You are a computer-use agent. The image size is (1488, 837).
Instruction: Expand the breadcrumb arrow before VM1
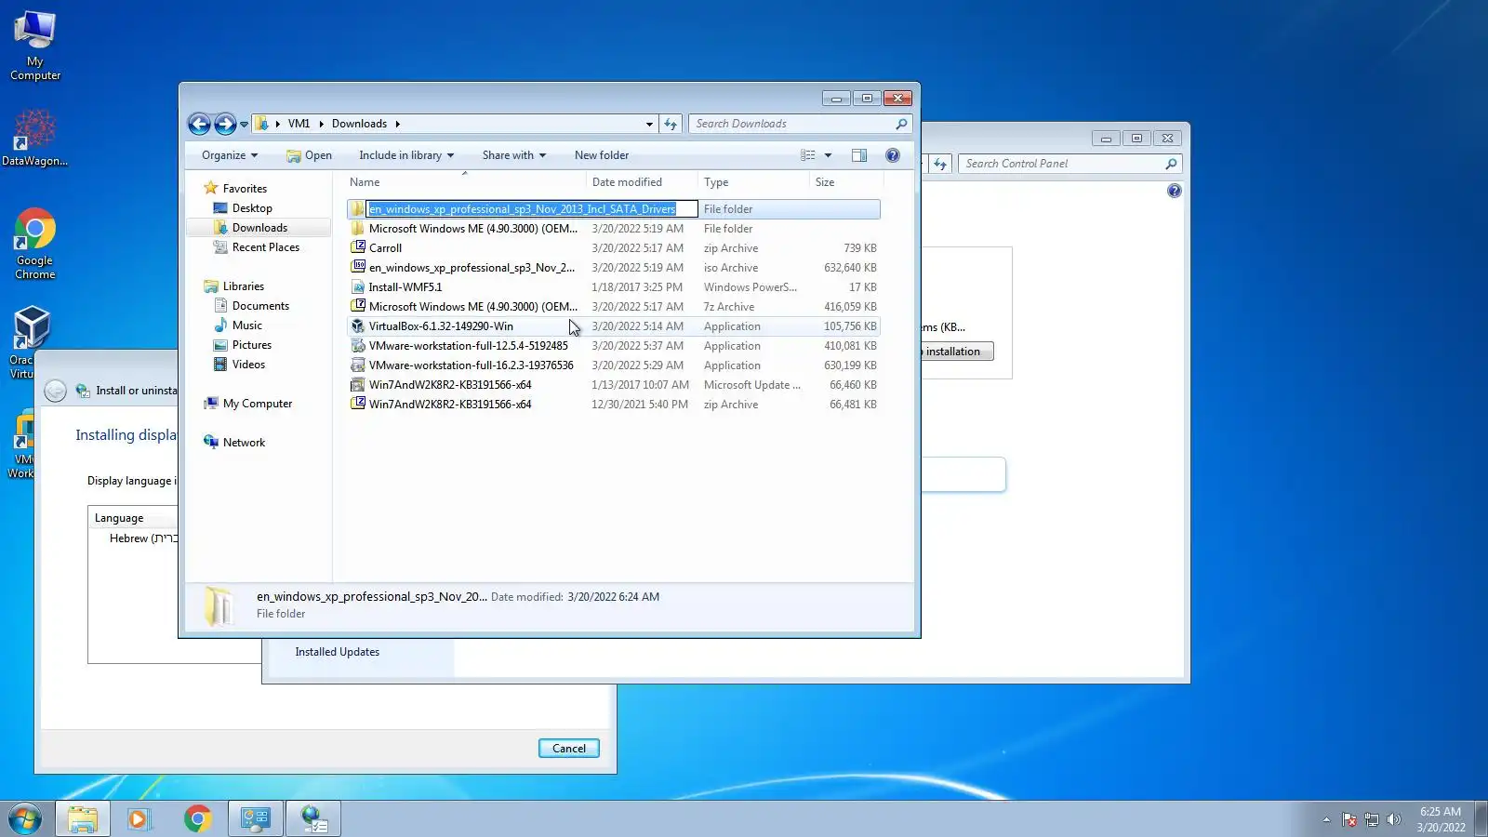coord(278,124)
